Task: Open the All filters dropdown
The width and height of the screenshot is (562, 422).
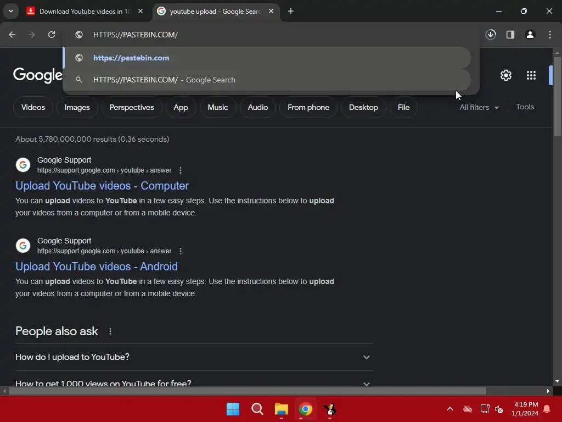Action: point(479,107)
